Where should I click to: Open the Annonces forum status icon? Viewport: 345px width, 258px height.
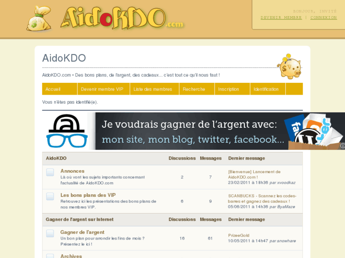[x=50, y=172]
